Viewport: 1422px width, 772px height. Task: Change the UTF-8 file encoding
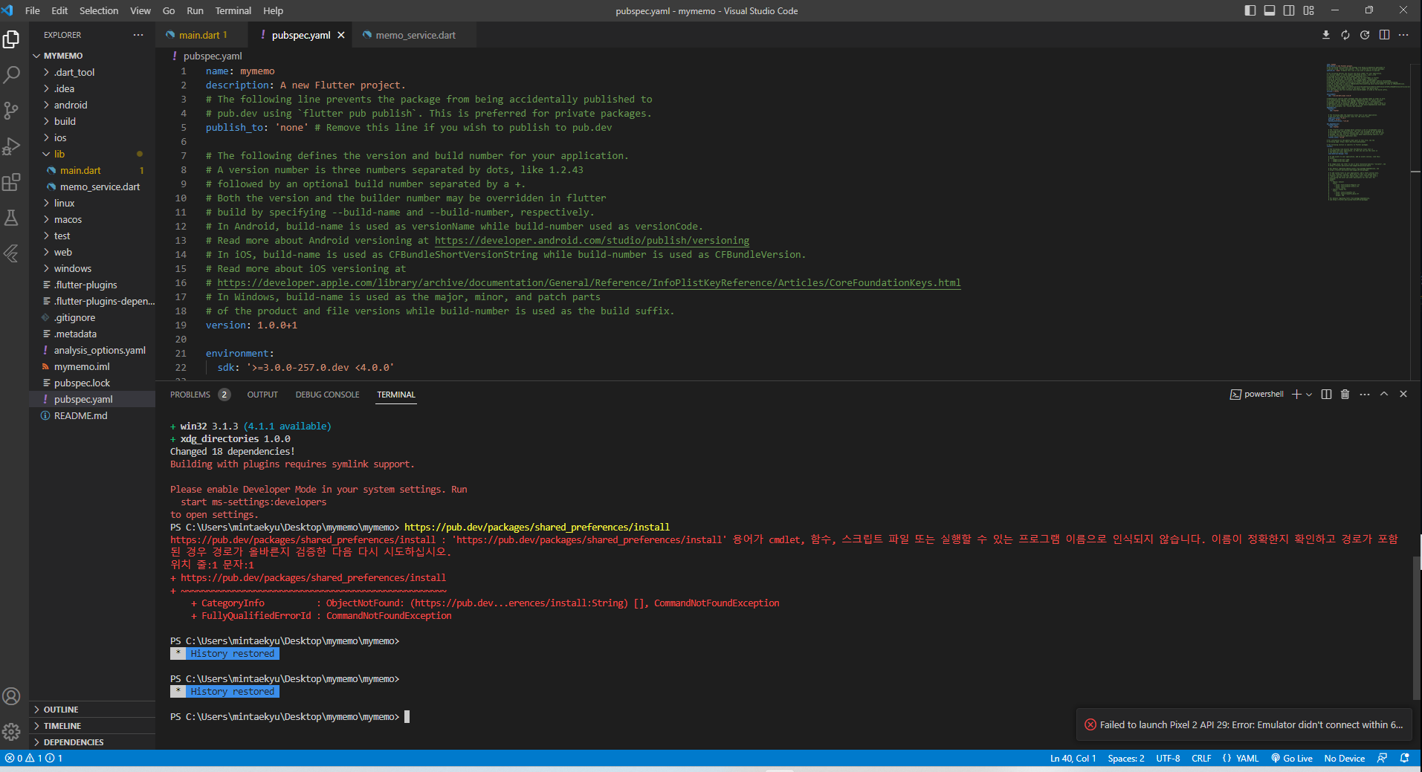tap(1168, 759)
